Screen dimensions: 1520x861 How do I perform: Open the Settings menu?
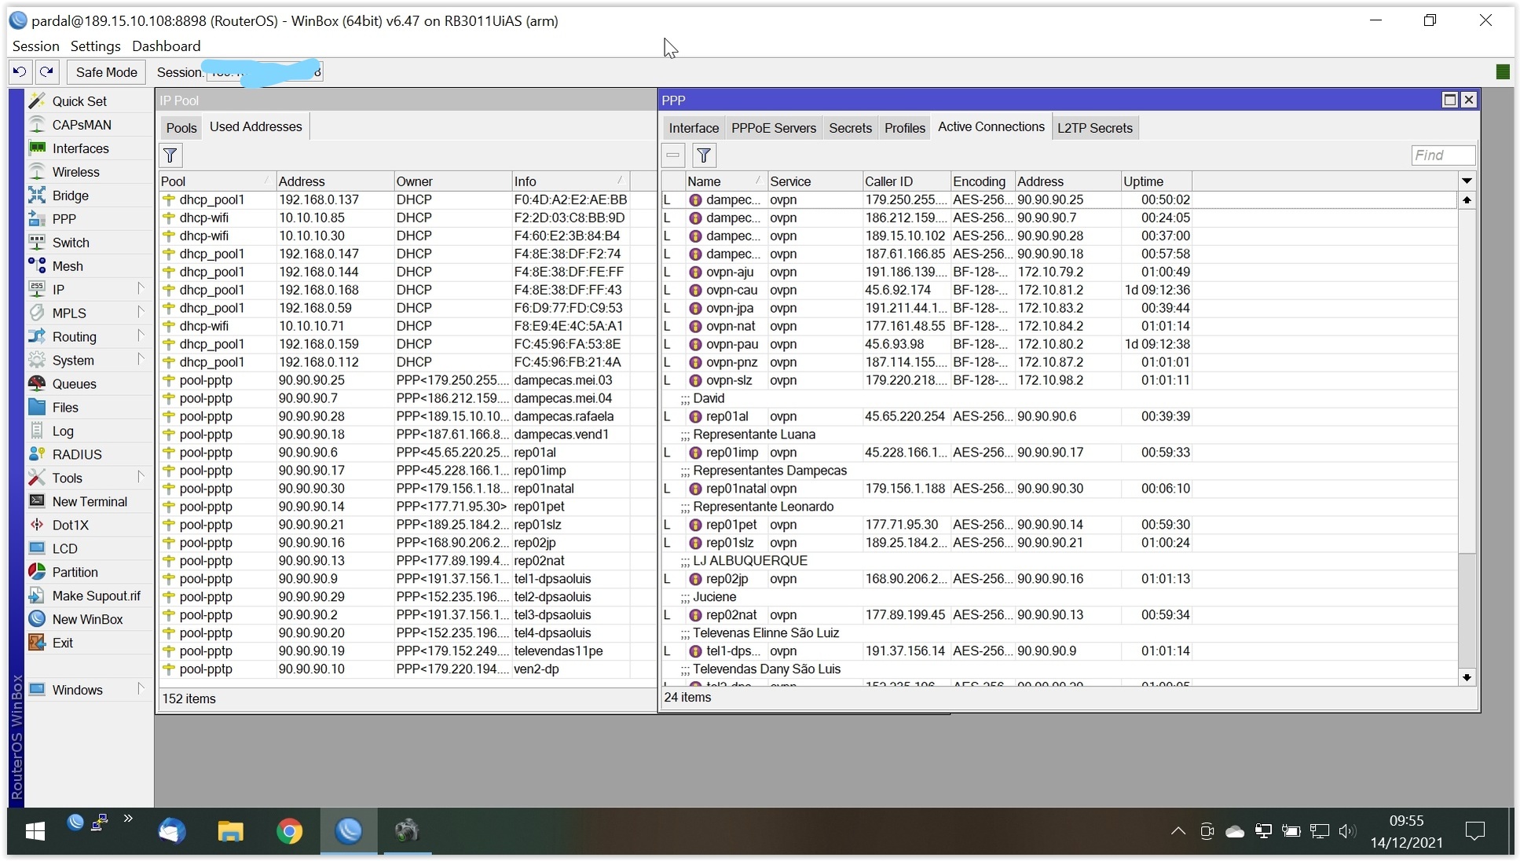tap(95, 46)
